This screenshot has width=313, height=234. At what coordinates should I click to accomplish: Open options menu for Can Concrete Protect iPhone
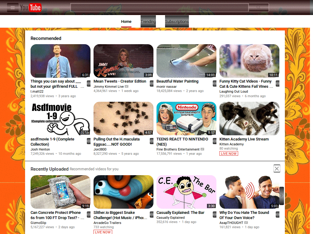(89, 214)
